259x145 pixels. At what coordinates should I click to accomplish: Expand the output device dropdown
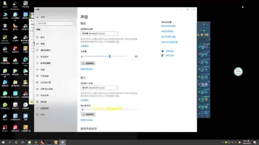[99, 34]
